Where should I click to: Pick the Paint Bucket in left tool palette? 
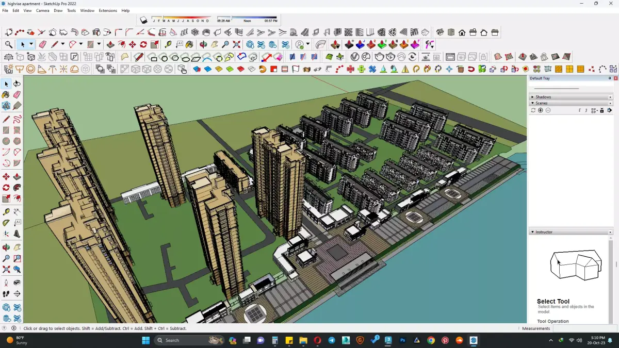coord(6,95)
